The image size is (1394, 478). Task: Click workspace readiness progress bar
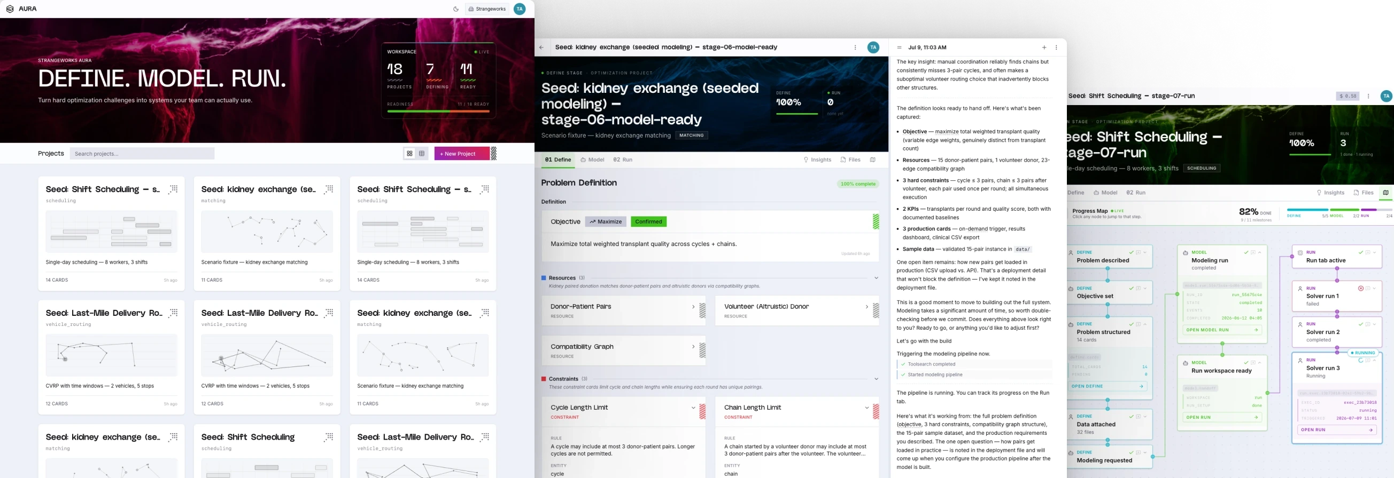[438, 111]
